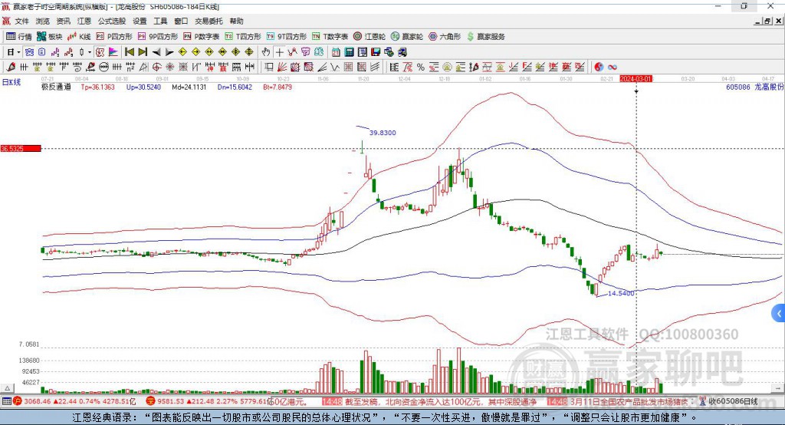
Task: Click the 2024-03-01 date marker
Action: (636, 79)
